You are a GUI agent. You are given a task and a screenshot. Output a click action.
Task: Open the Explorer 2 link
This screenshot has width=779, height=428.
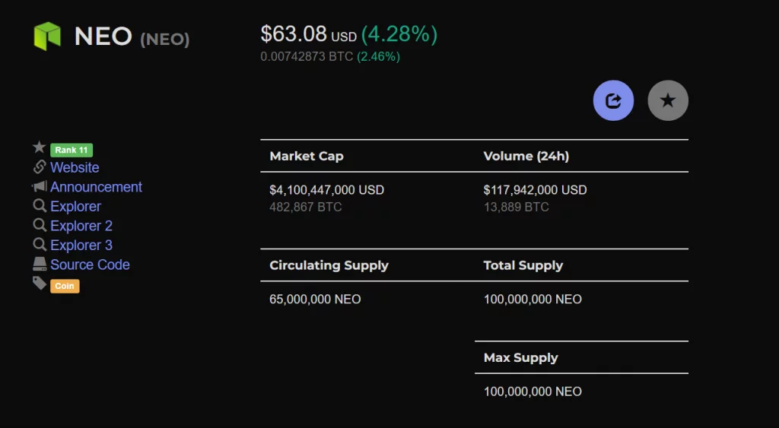[x=81, y=226]
